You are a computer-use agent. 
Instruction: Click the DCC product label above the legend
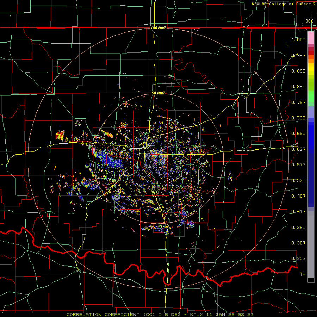[309, 21]
